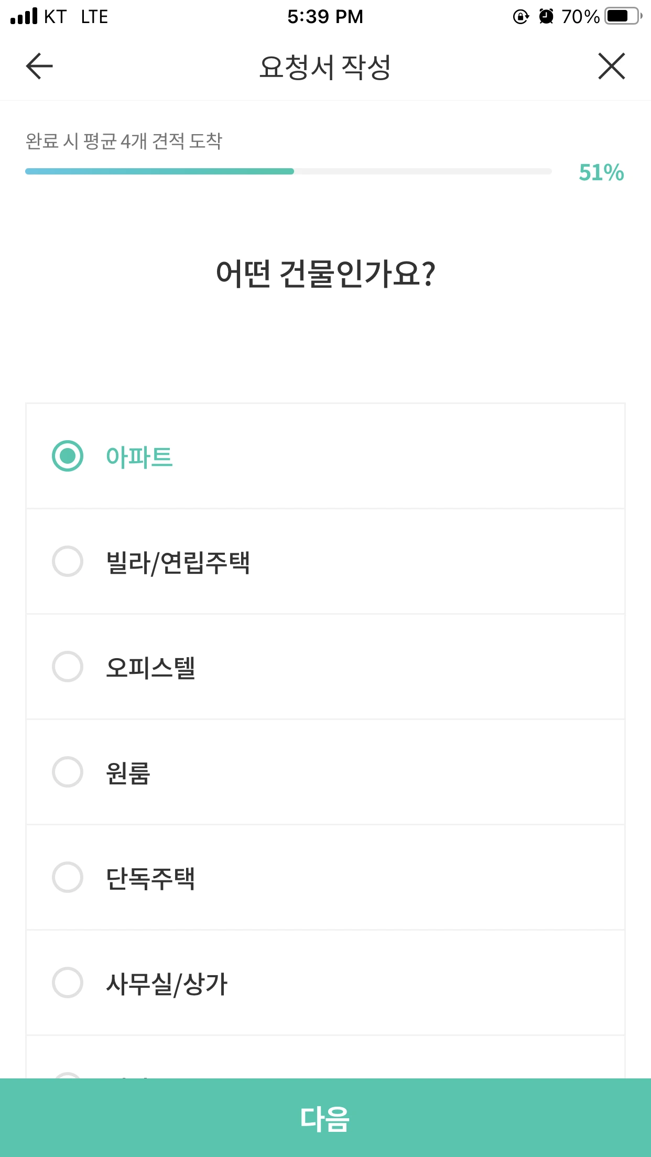Tap the back arrow icon

pos(39,66)
